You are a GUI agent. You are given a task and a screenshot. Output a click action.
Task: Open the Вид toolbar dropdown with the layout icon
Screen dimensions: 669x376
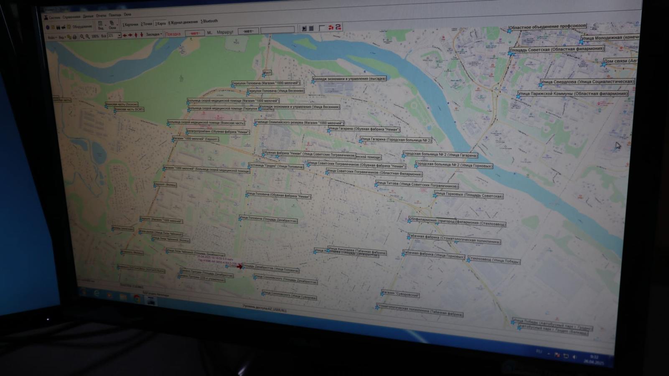(101, 25)
